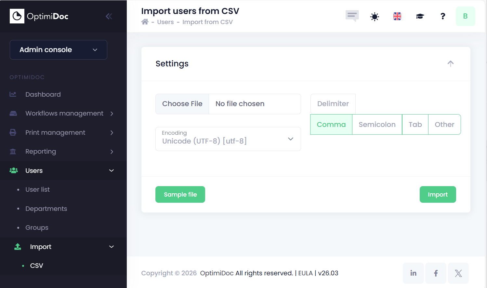The height and width of the screenshot is (288, 487).
Task: Open the graduation cap tutorials icon
Action: click(x=420, y=16)
